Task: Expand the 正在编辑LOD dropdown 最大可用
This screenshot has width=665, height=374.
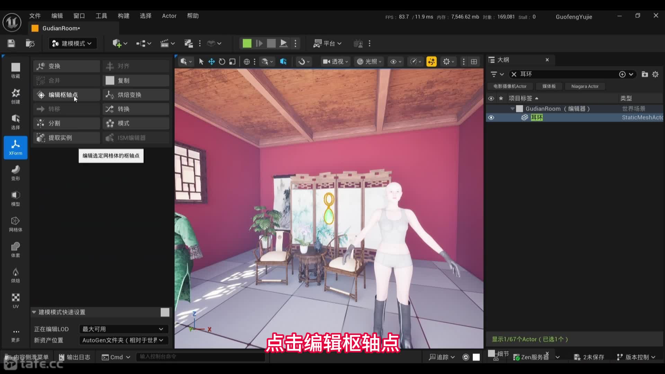Action: 123,329
